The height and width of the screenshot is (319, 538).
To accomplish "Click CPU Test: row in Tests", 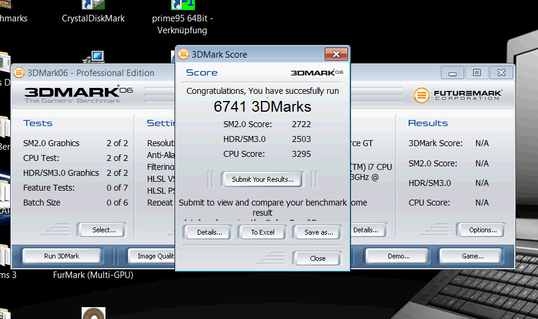I will 76,158.
